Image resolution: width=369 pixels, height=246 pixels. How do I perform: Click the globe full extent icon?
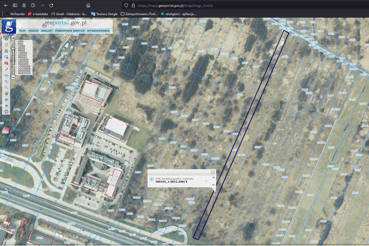tap(6, 93)
